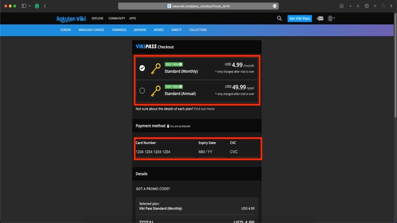This screenshot has width=397, height=223.
Task: Go to the JAPANESE category
Action: pos(140,30)
